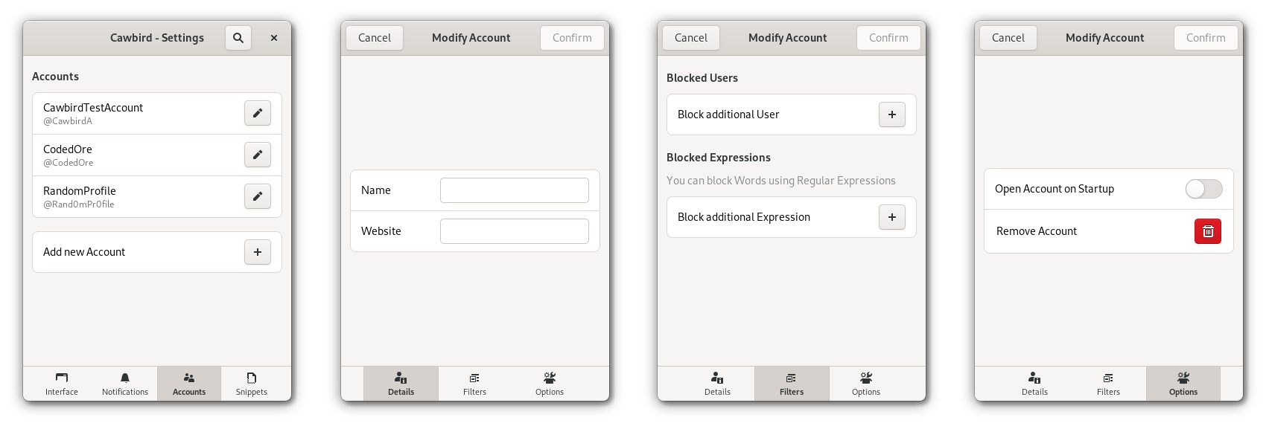Click the Name input field

click(514, 190)
